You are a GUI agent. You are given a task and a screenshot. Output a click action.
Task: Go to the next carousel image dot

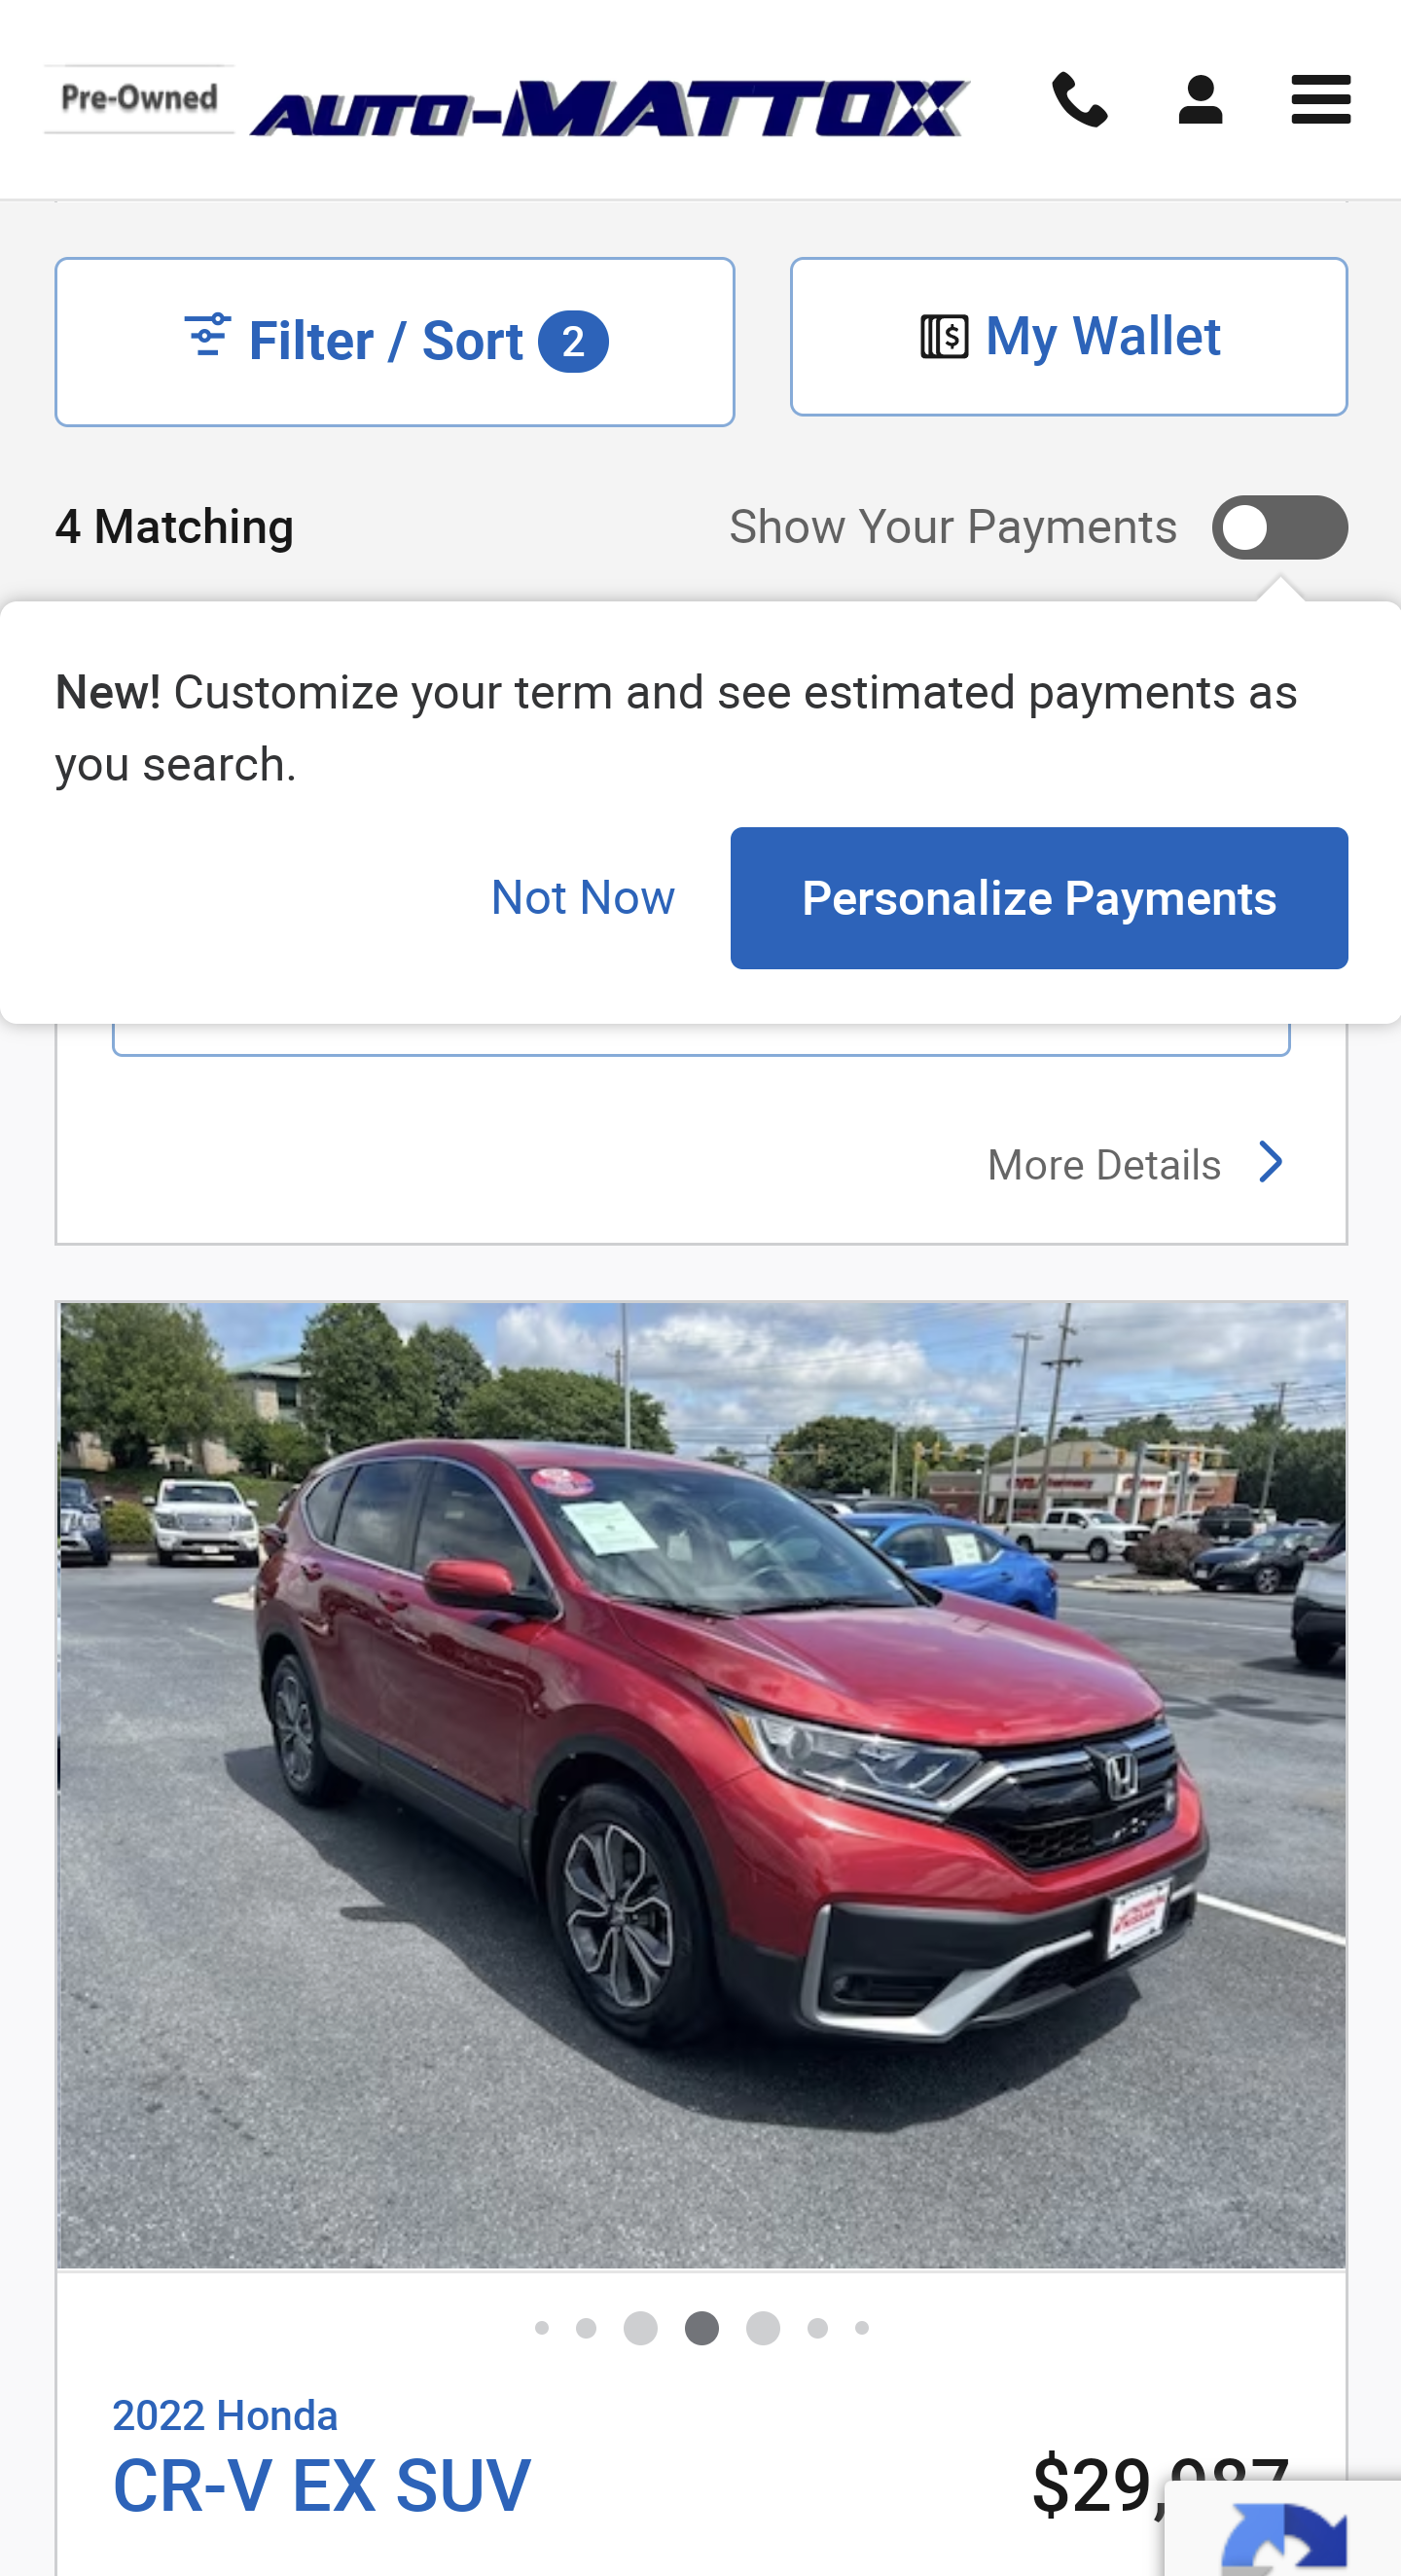point(763,2328)
